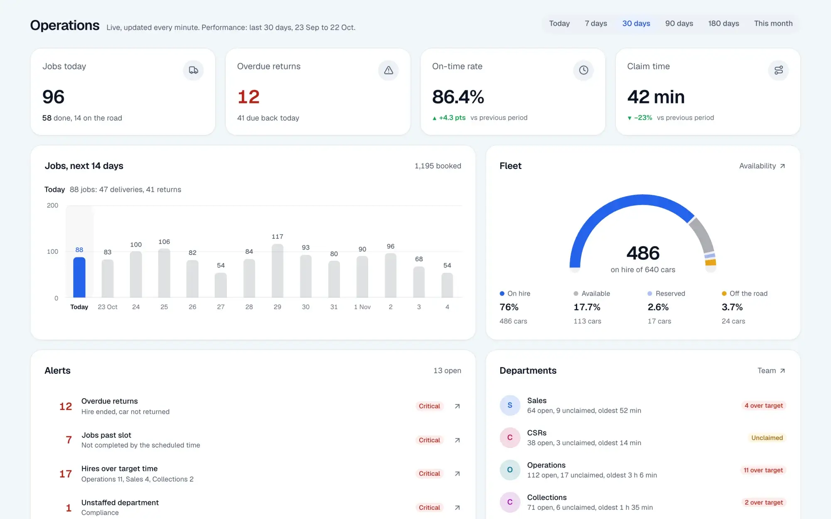Click the 29 Oct bar showing 117
The image size is (831, 519).
tap(278, 271)
